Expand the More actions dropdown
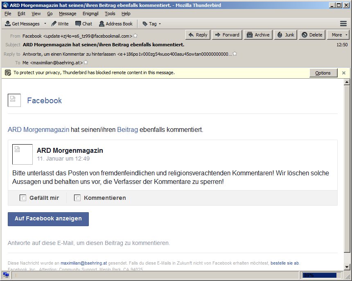The height and width of the screenshot is (281, 352). tap(338, 35)
